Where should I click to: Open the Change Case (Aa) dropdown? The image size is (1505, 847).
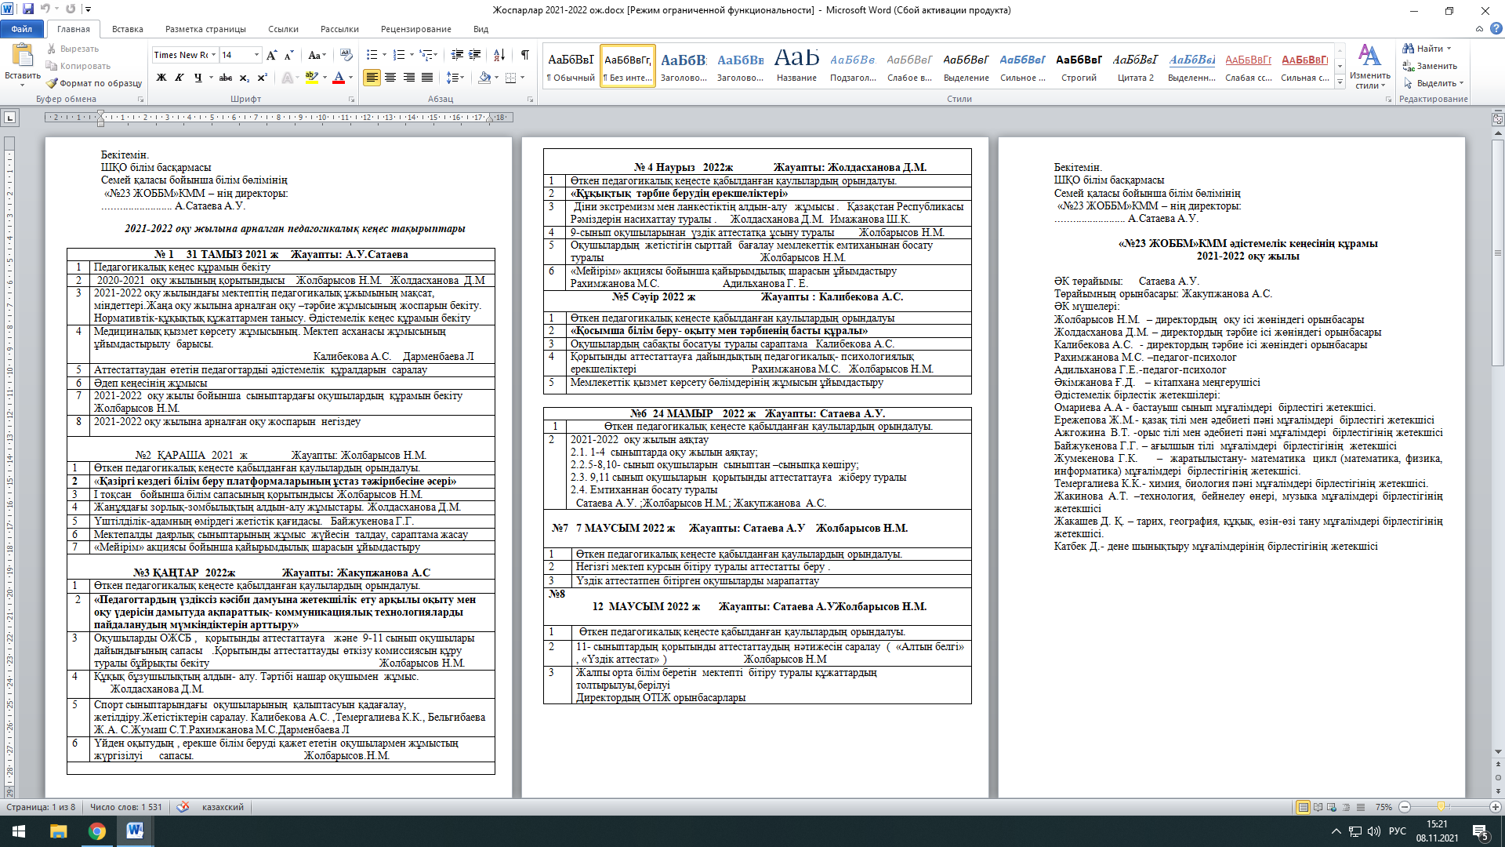click(x=317, y=55)
